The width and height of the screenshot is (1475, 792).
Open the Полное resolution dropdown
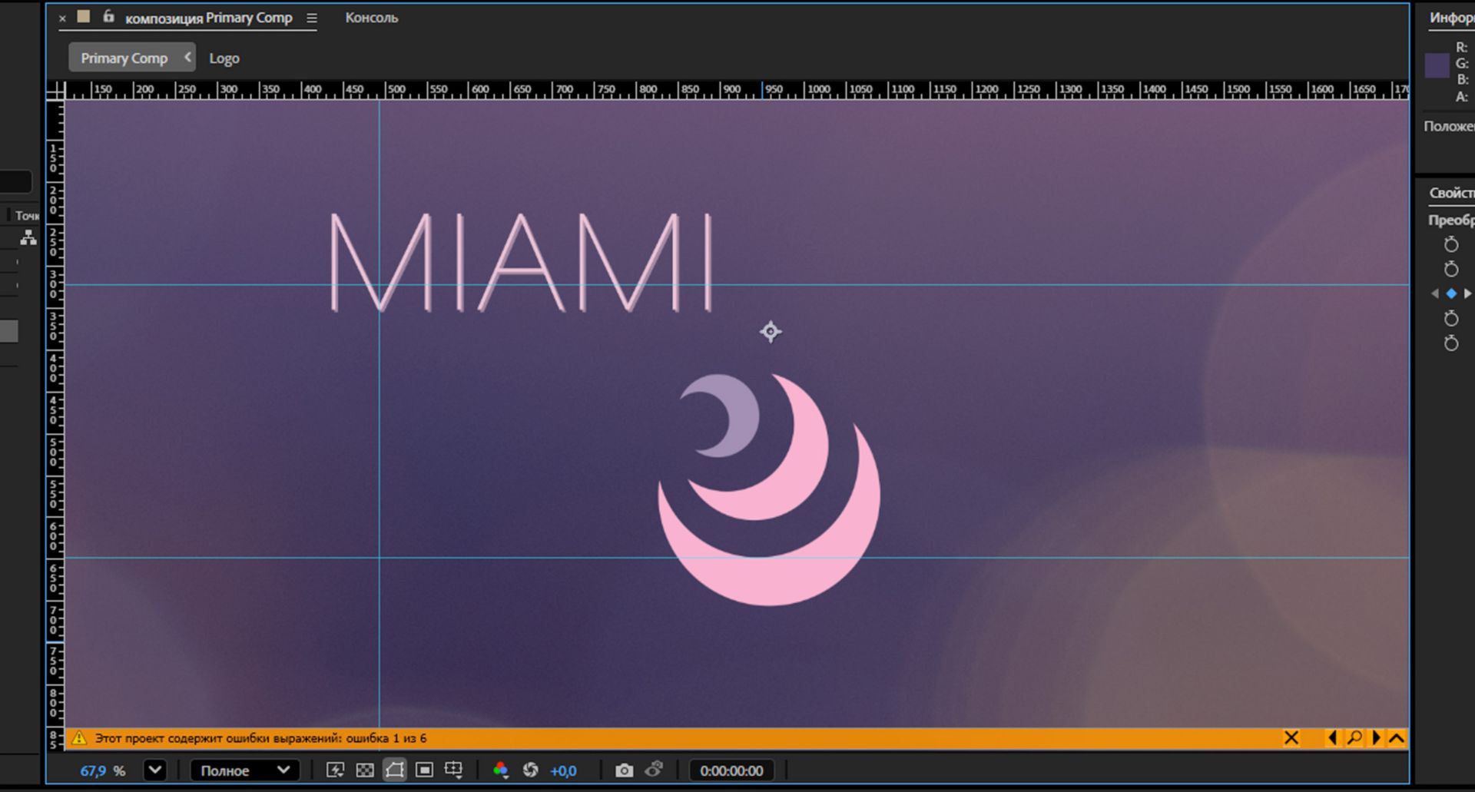click(x=244, y=770)
